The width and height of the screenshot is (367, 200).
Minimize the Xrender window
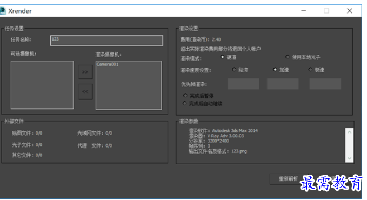(x=304, y=11)
